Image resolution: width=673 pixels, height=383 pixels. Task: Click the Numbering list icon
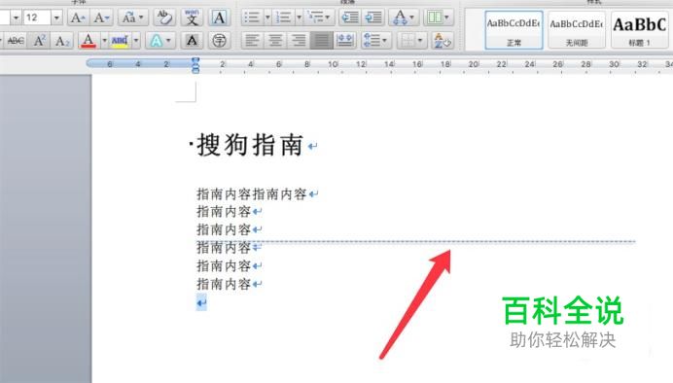(x=283, y=17)
